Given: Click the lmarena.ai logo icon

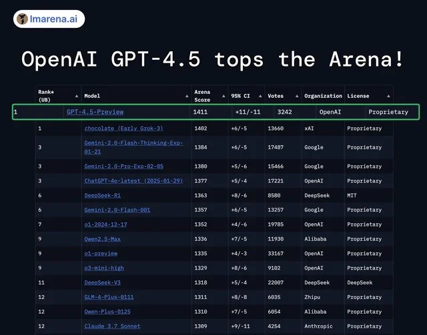Looking at the screenshot, I should click(x=22, y=19).
